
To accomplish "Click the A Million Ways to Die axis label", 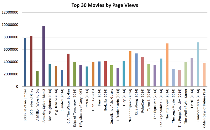I will click(37, 105).
